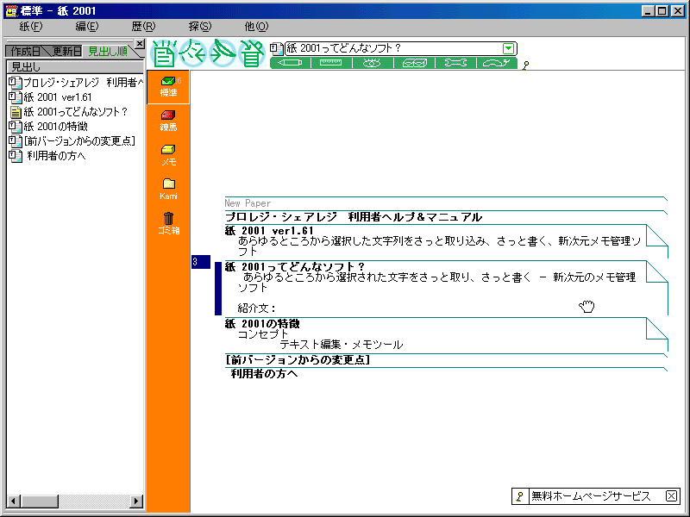Click the boxes icon in green strip
The width and height of the screenshot is (690, 517).
click(x=414, y=63)
